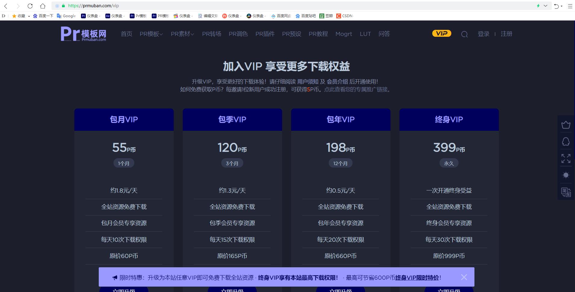
Task: Click the yellow VIP badge in the header
Action: [441, 33]
